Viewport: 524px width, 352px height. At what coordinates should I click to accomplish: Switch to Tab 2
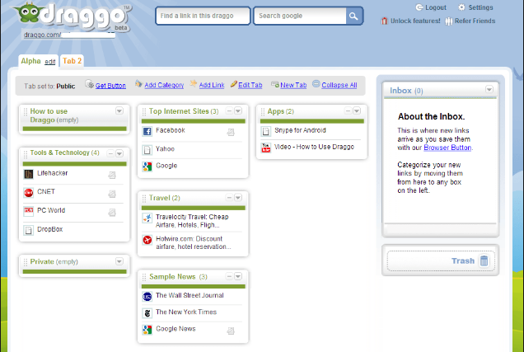[72, 61]
